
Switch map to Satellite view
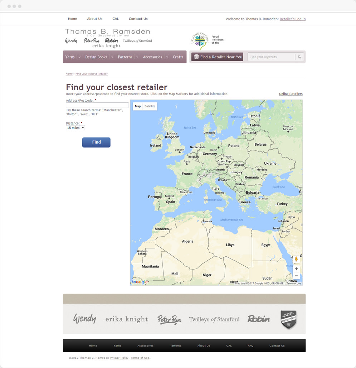click(150, 106)
